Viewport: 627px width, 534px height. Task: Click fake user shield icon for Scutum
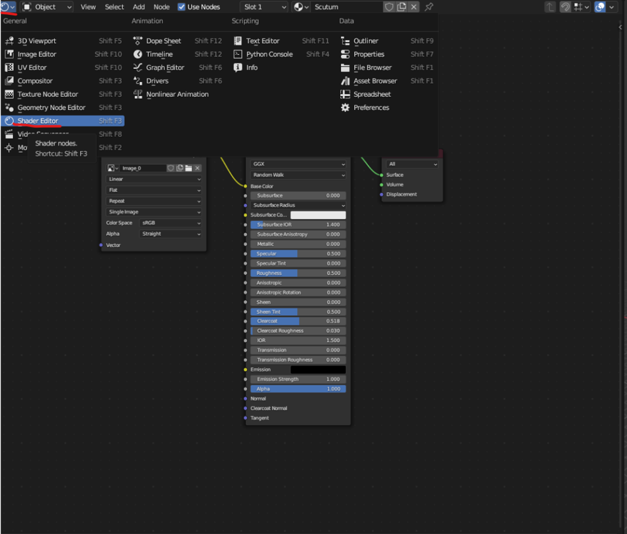pyautogui.click(x=389, y=7)
